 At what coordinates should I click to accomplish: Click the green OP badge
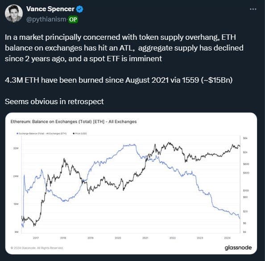73,20
